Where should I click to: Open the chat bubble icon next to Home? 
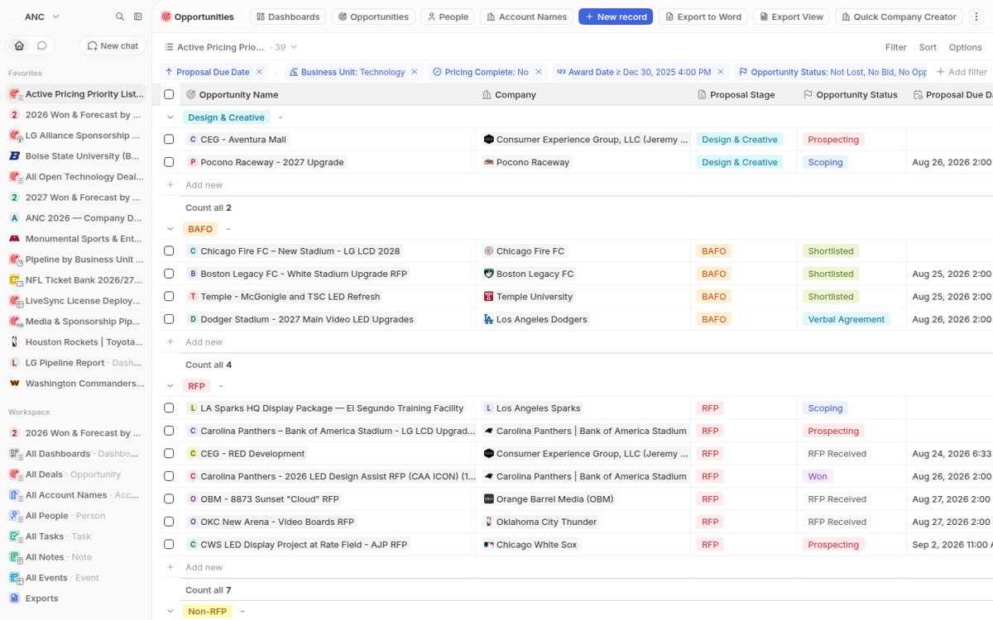pyautogui.click(x=41, y=45)
